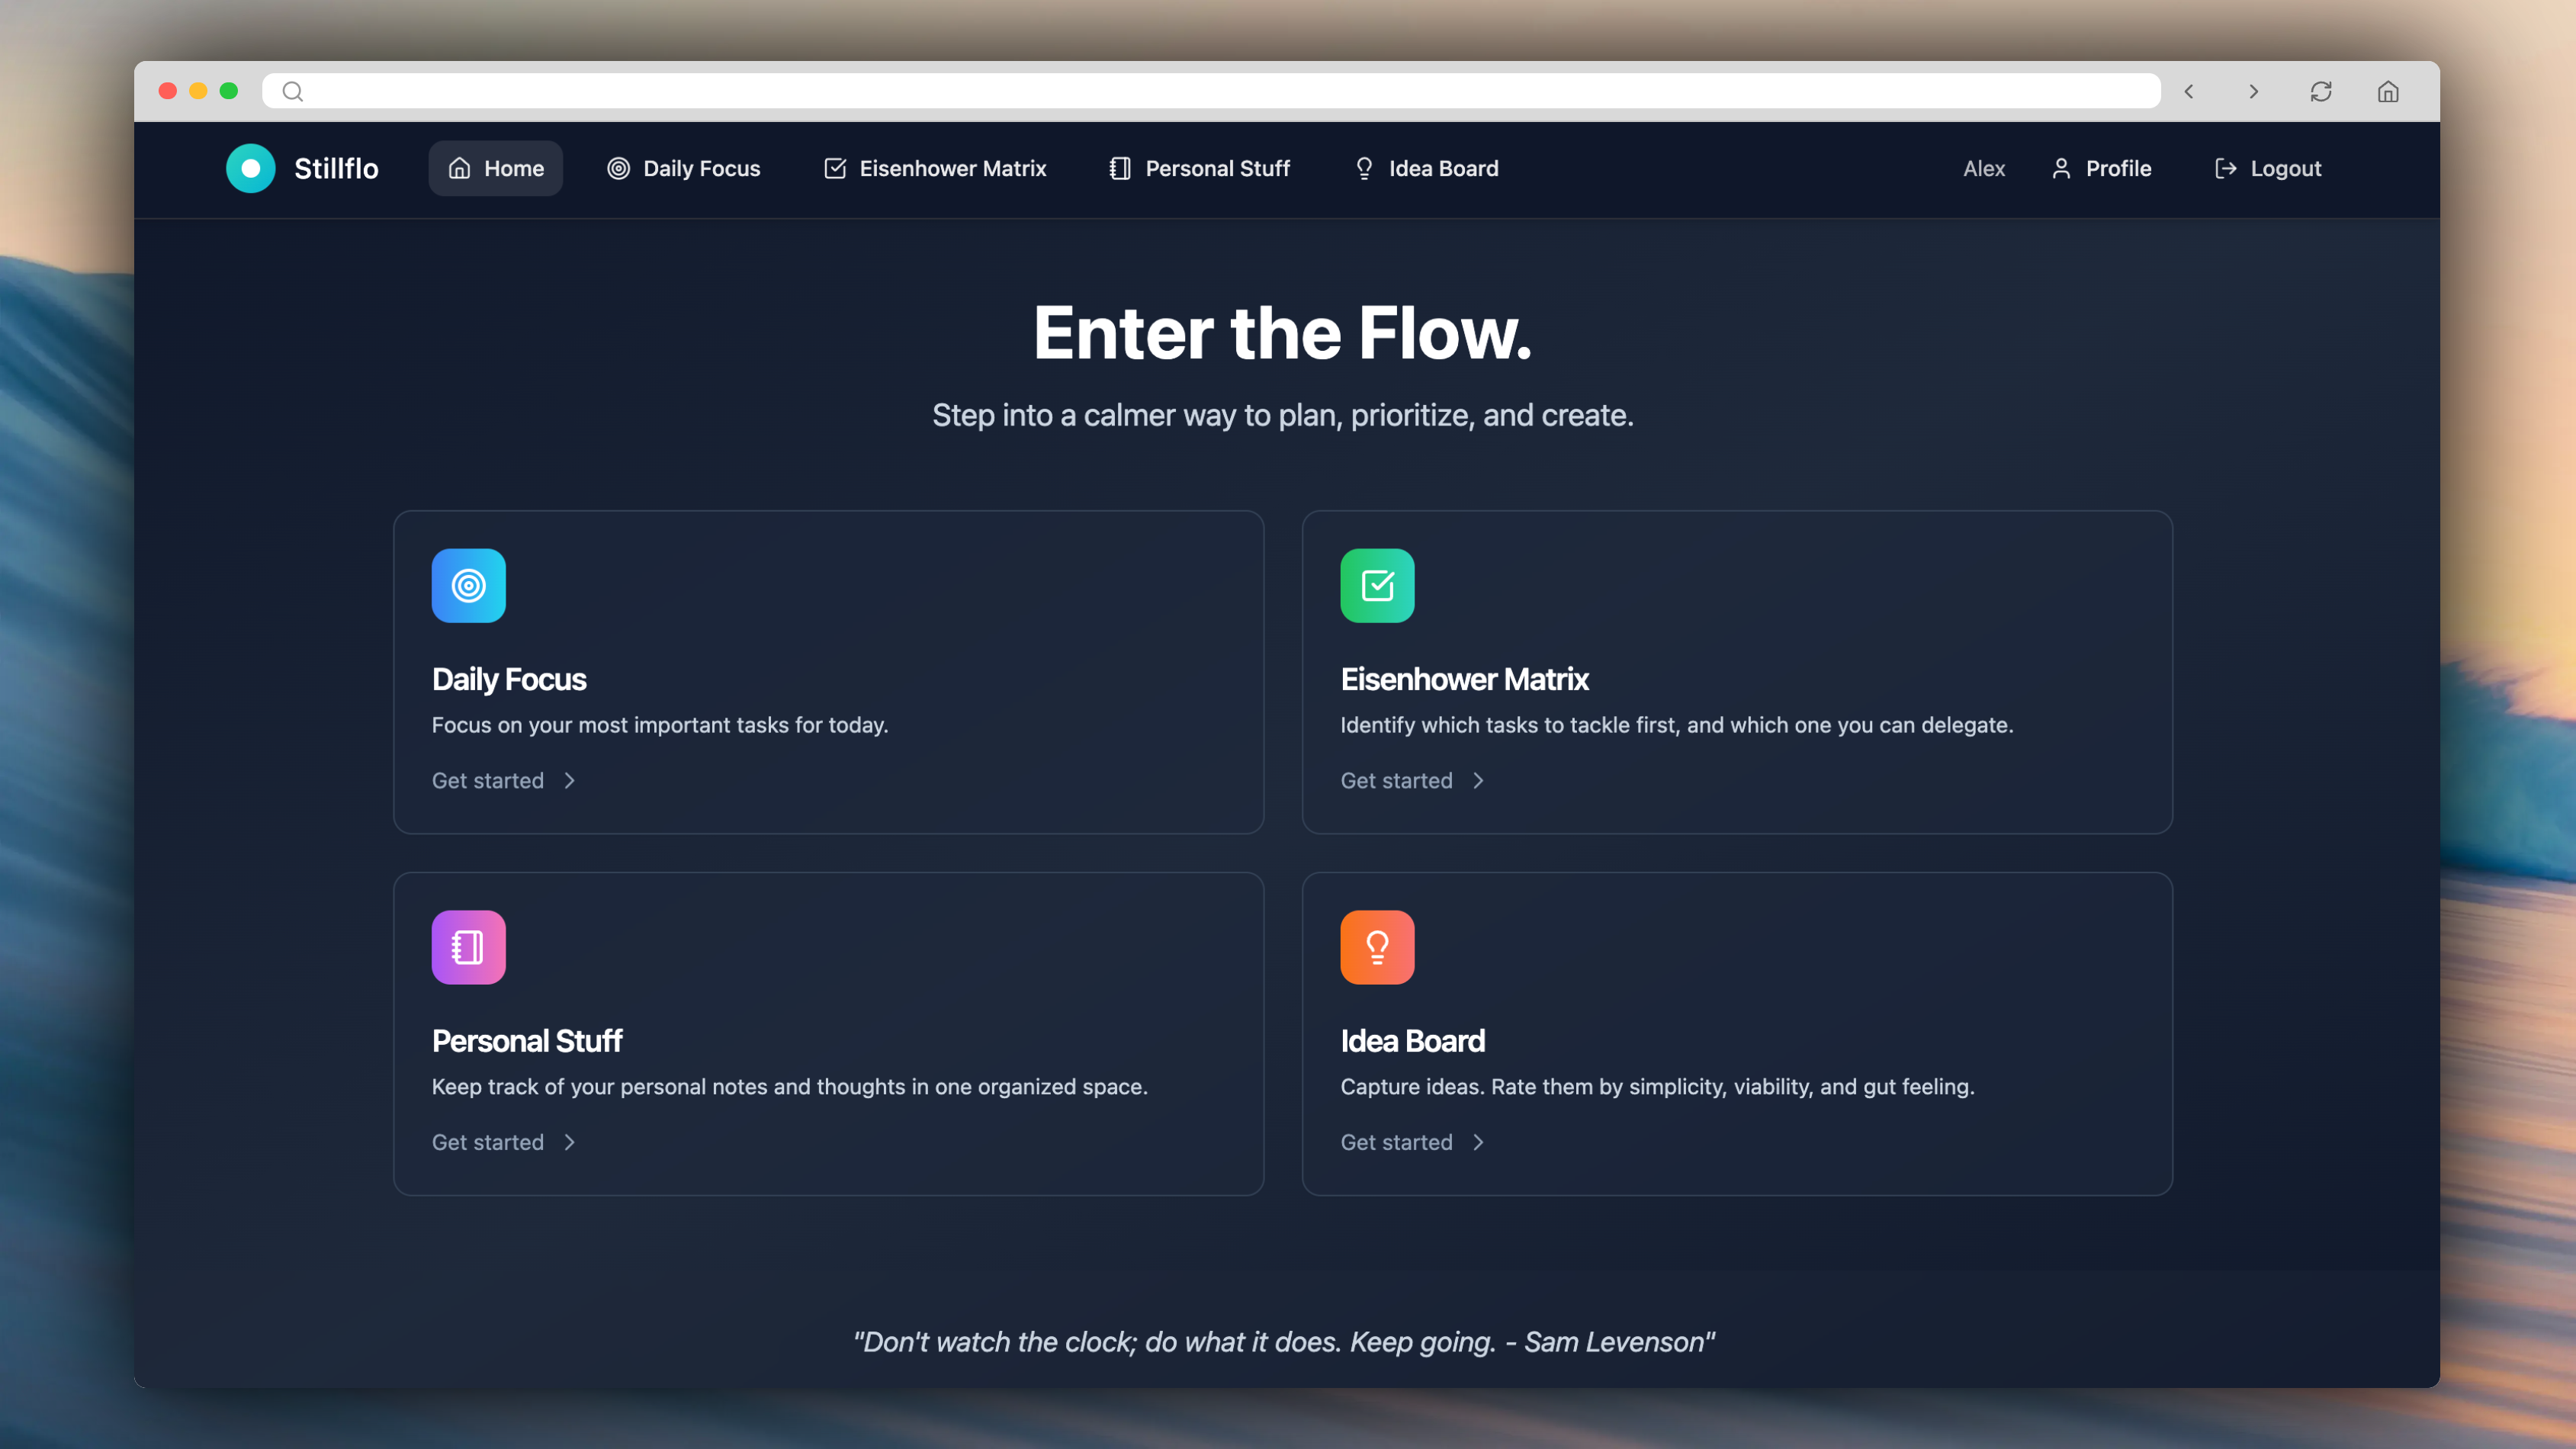
Task: Click the username Alex in the navbar
Action: (x=1984, y=168)
